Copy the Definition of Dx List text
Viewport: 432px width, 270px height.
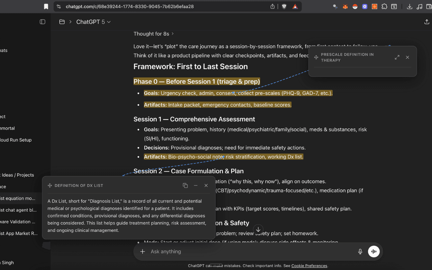point(185,185)
